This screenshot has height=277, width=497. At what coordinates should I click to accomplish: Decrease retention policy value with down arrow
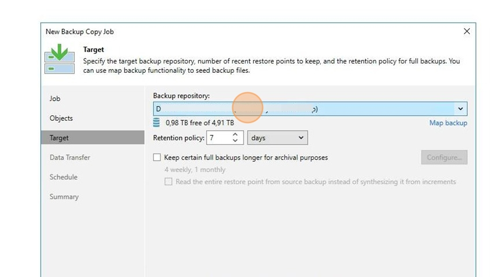[235, 141]
